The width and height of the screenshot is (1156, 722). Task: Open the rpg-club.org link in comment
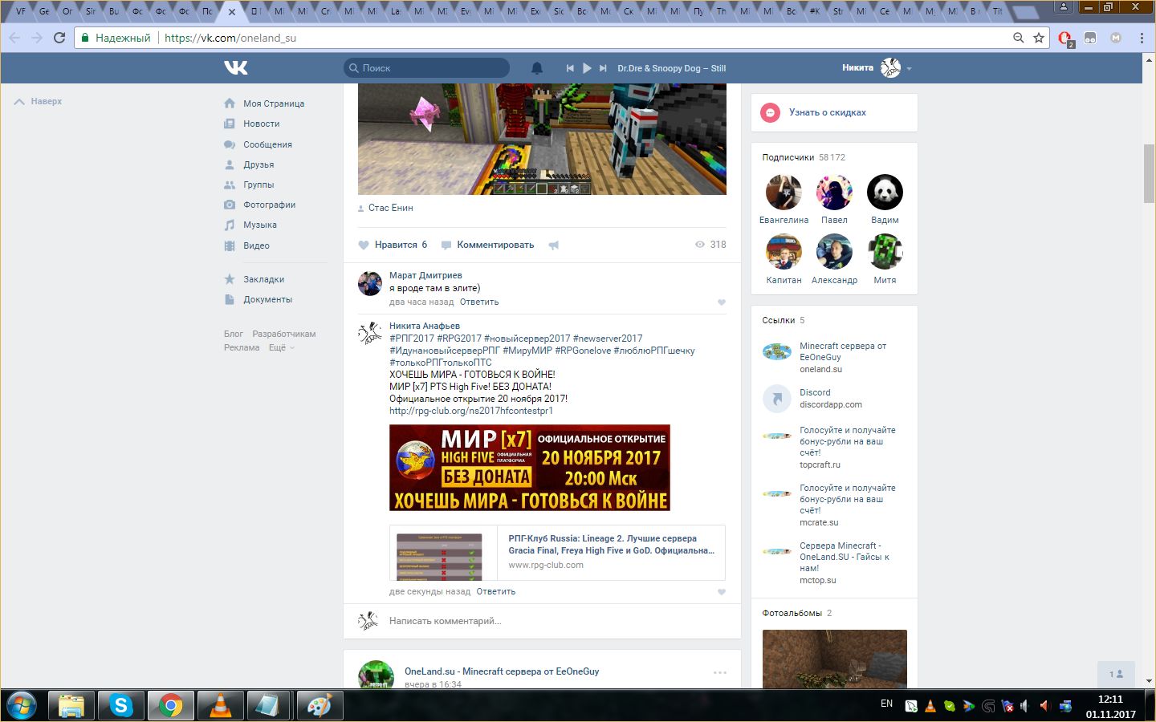coord(470,411)
